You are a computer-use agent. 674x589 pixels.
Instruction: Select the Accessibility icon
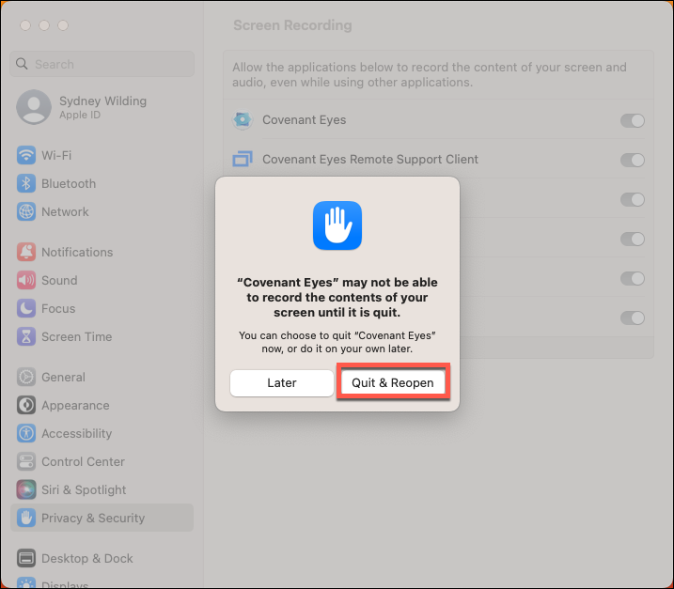26,433
